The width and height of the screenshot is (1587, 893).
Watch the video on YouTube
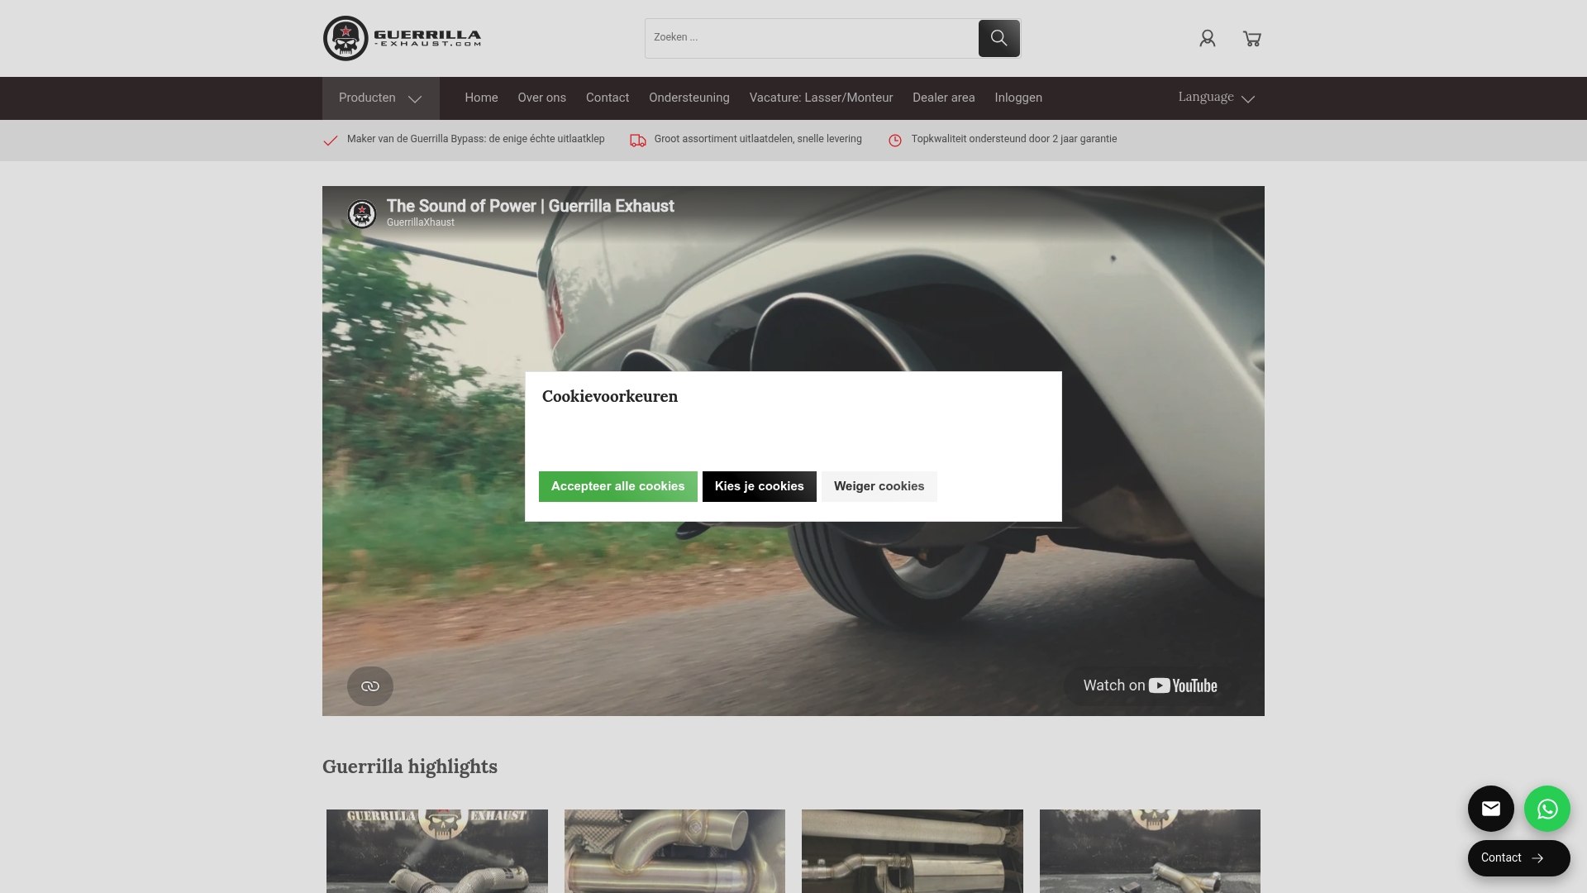[1150, 685]
